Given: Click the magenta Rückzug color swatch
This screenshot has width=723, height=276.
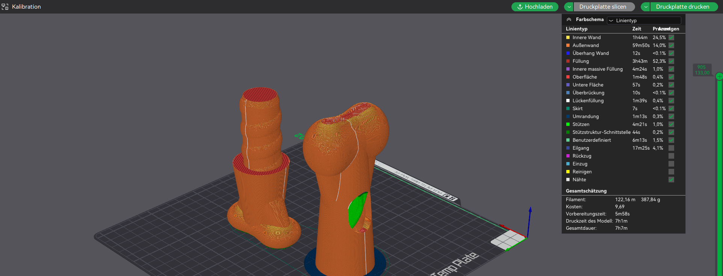Looking at the screenshot, I should (x=568, y=156).
